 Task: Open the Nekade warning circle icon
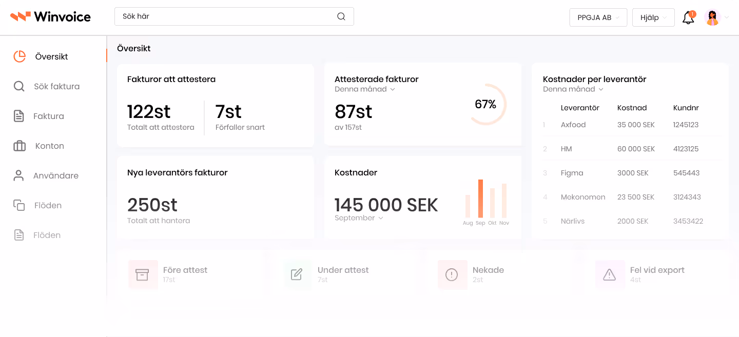click(x=452, y=274)
